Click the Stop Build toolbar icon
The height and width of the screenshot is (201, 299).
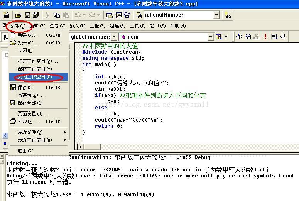pyautogui.click(x=257, y=36)
